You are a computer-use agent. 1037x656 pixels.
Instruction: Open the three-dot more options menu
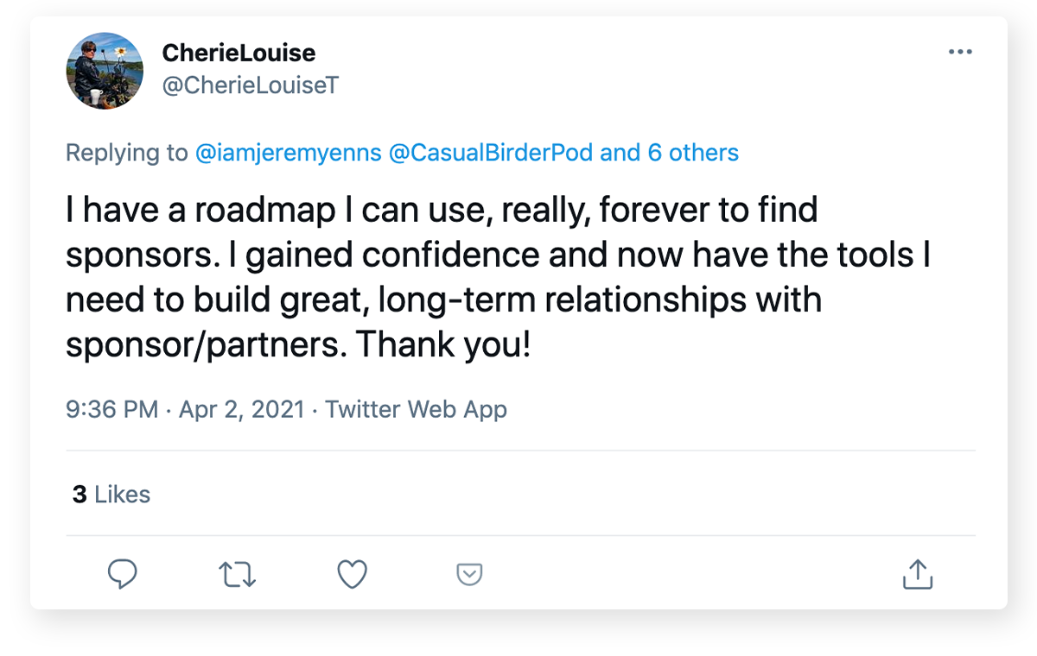pyautogui.click(x=960, y=53)
